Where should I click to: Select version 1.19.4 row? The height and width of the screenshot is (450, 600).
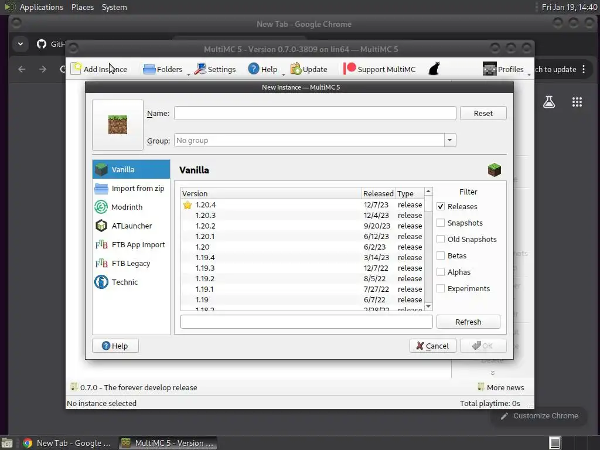point(302,258)
